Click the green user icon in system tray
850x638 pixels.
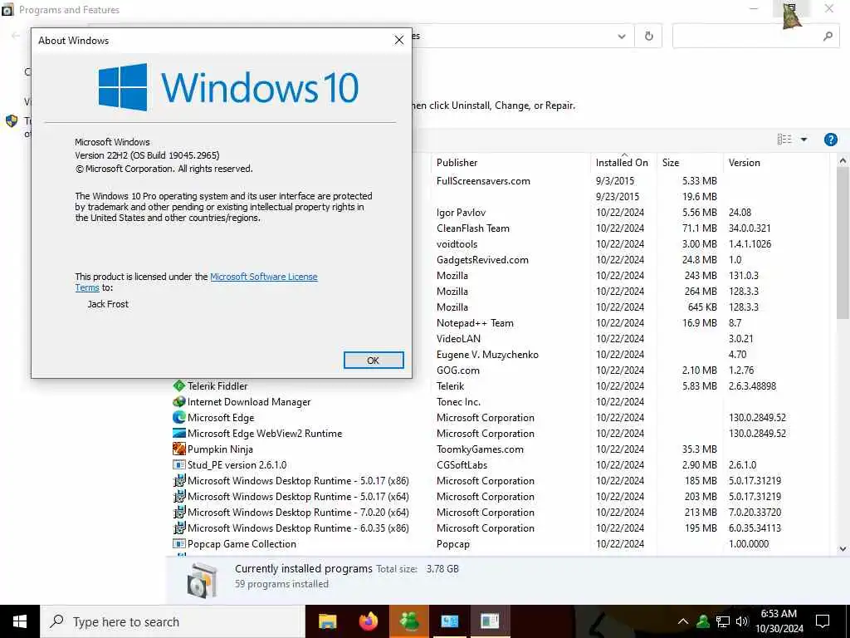pos(703,621)
